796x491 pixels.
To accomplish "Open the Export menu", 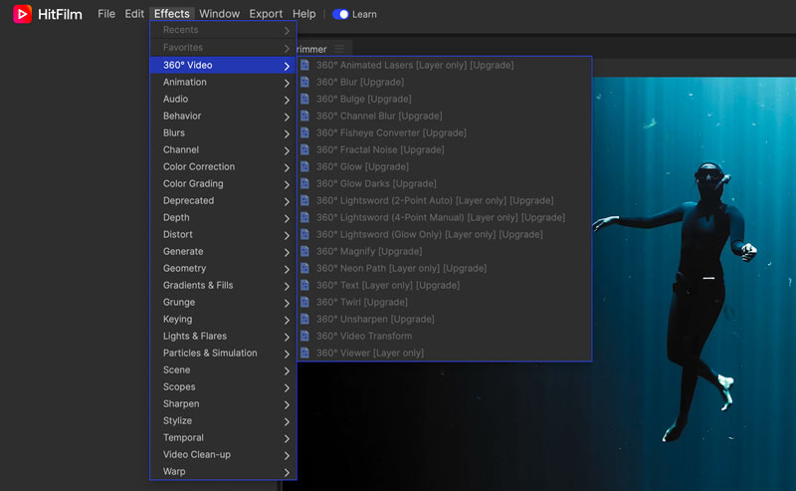I will [x=266, y=14].
